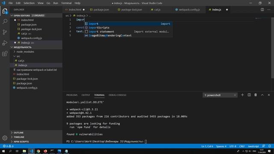Change indentation via Spaces: 4
Viewport: 274px width, 154px height.
221,146
